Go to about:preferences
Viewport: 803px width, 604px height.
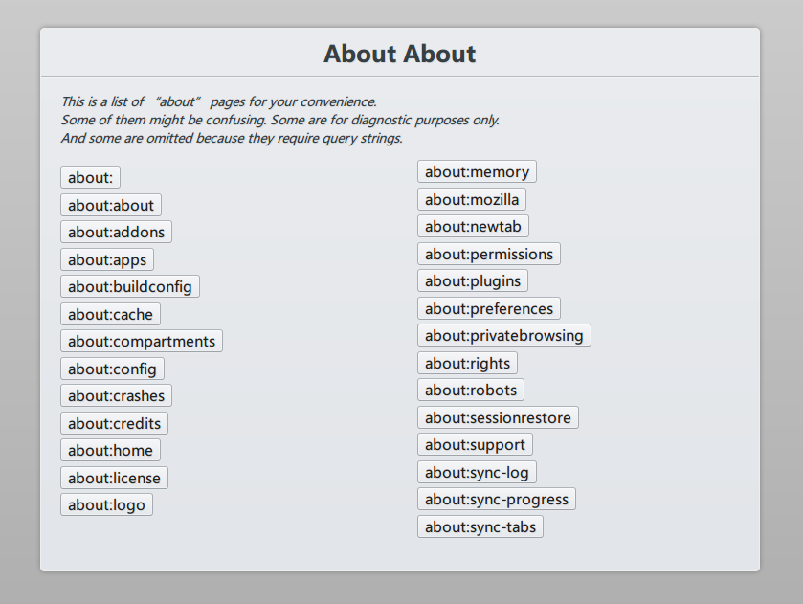(x=488, y=308)
